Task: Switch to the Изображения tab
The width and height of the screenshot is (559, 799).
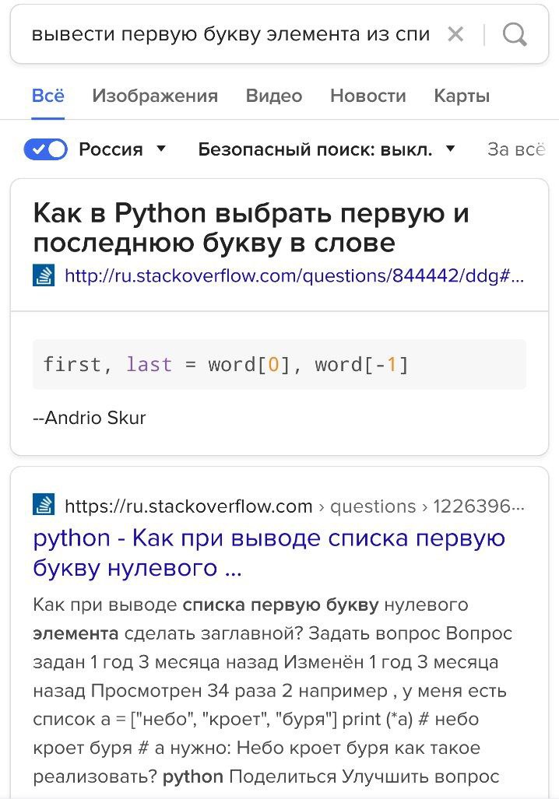Action: tap(155, 96)
